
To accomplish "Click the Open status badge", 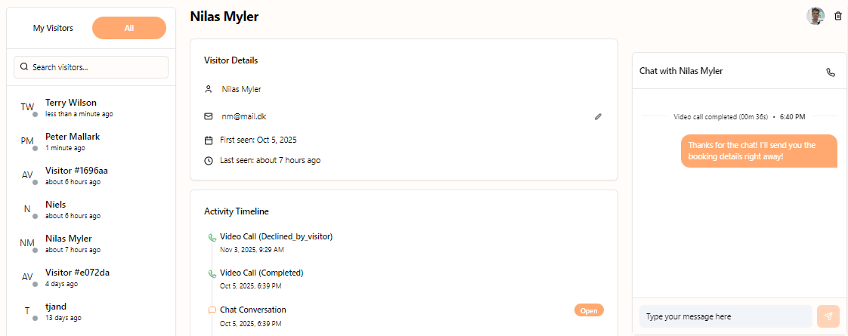I will tap(589, 310).
